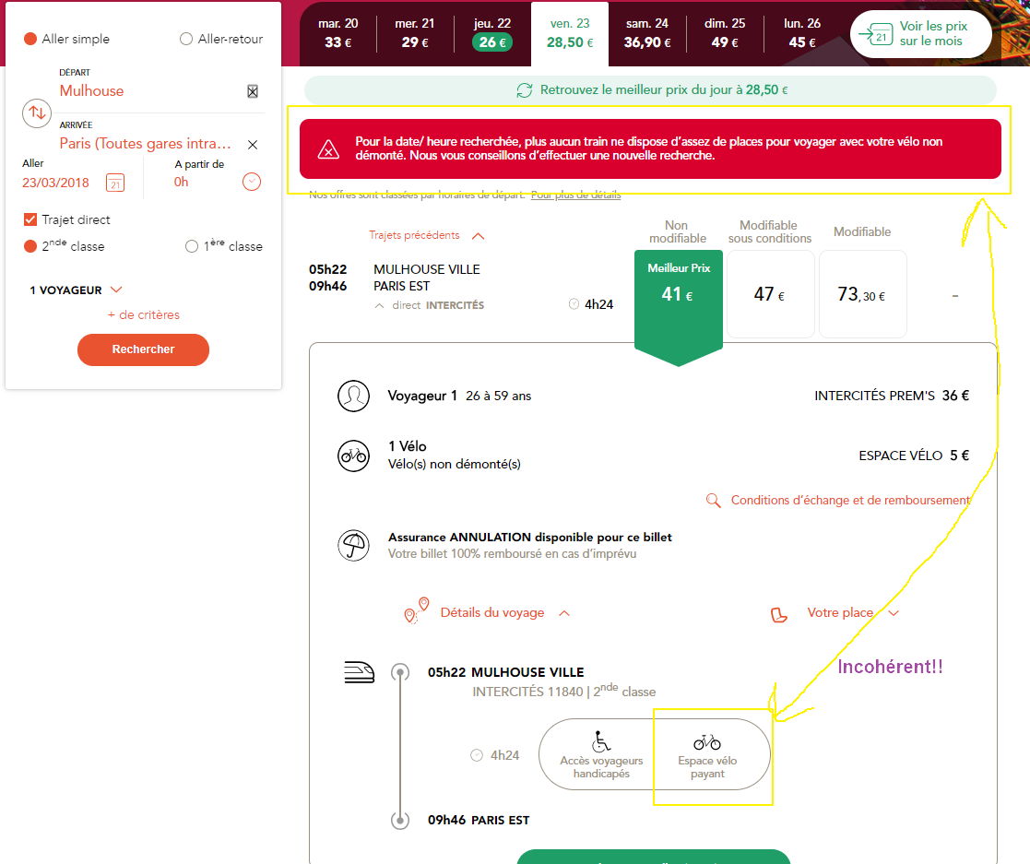The height and width of the screenshot is (864, 1030).
Task: Select Aller-retour trip type
Action: [186, 39]
